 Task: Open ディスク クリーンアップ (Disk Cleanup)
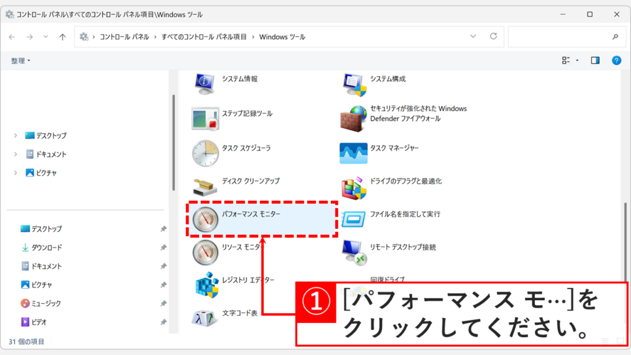[x=250, y=182]
